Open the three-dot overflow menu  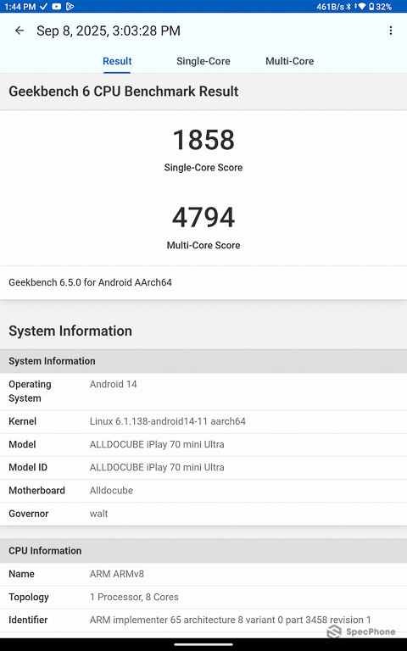(x=390, y=31)
